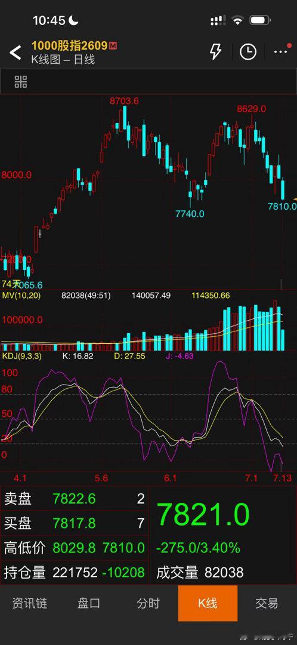Tap the 5.6 date marker

tap(101, 478)
